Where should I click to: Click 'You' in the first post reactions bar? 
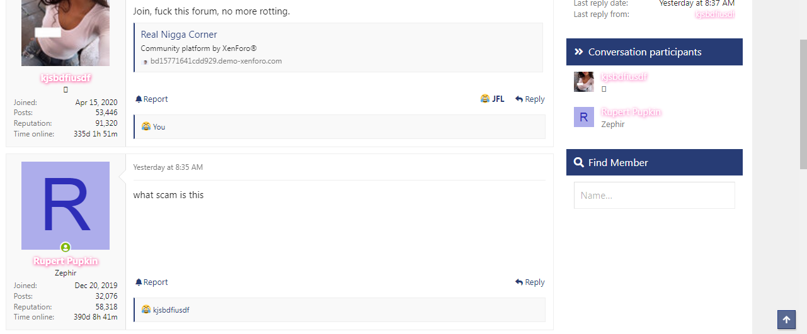point(159,126)
